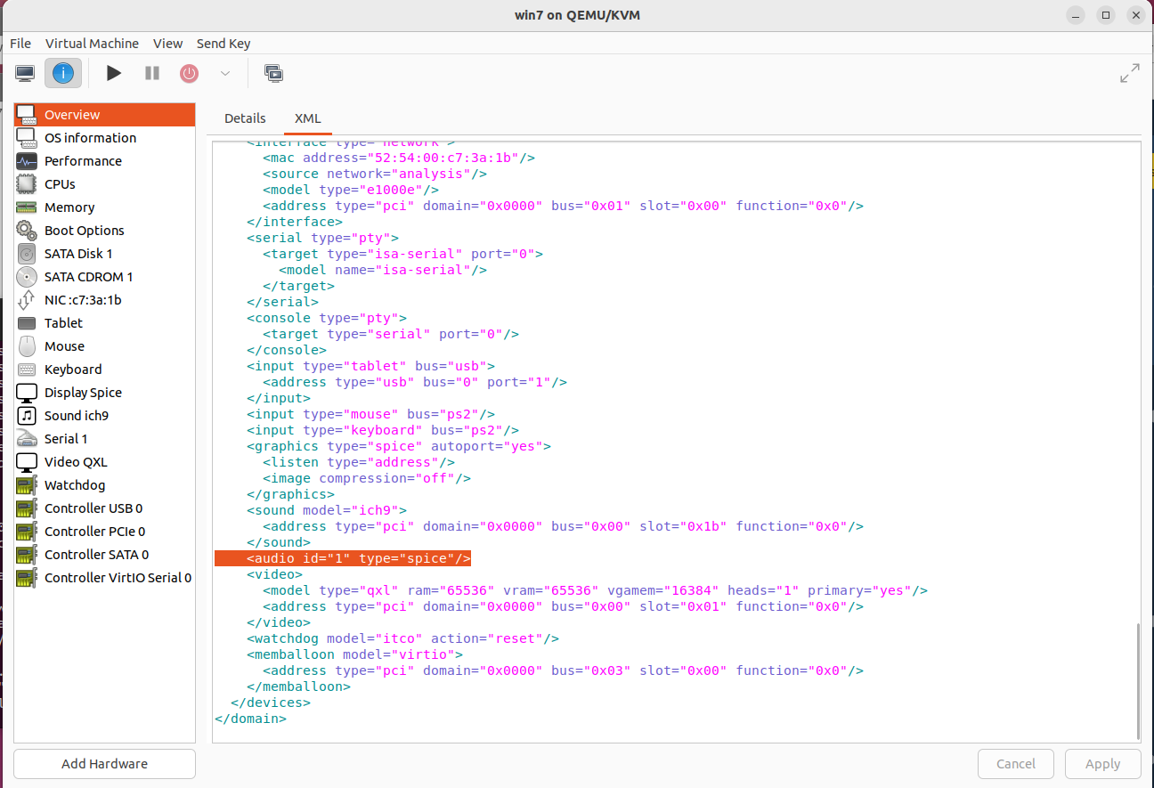The height and width of the screenshot is (788, 1154).
Task: Click the Add Hardware button
Action: click(104, 764)
